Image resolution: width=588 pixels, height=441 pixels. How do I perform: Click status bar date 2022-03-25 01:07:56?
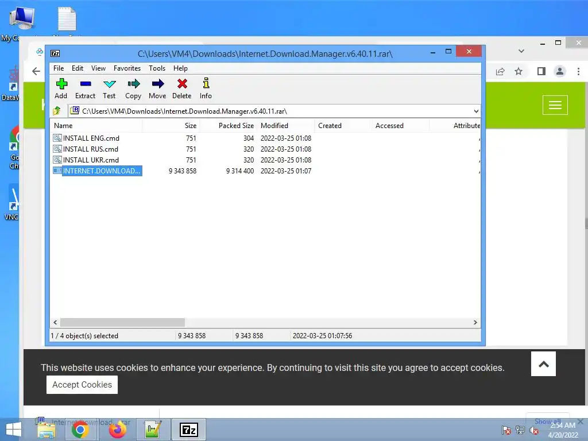[x=322, y=336]
